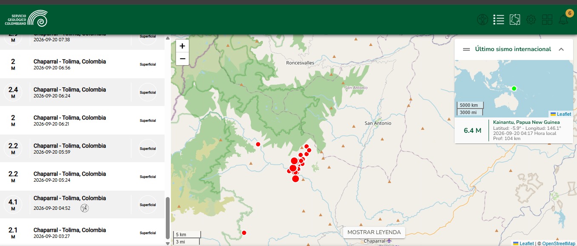Click the Roncesvalles label on the map
The width and height of the screenshot is (577, 246).
pyautogui.click(x=300, y=63)
